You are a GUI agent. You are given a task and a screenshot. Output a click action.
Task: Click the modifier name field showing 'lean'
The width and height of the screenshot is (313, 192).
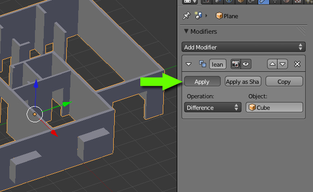(218, 64)
